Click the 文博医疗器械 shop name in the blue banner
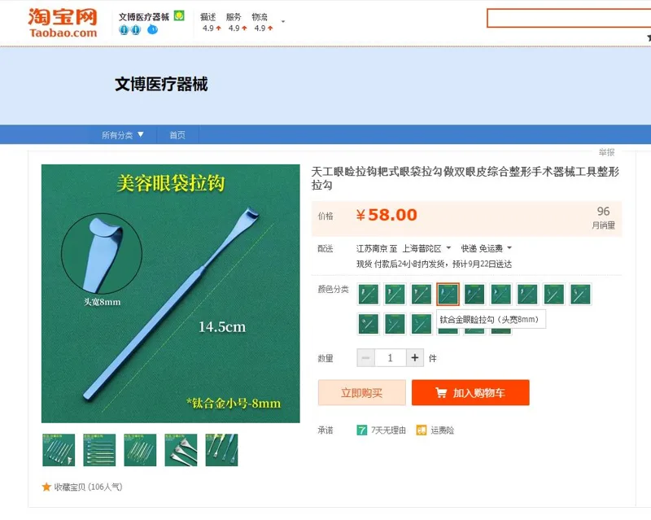The image size is (651, 520). [161, 85]
